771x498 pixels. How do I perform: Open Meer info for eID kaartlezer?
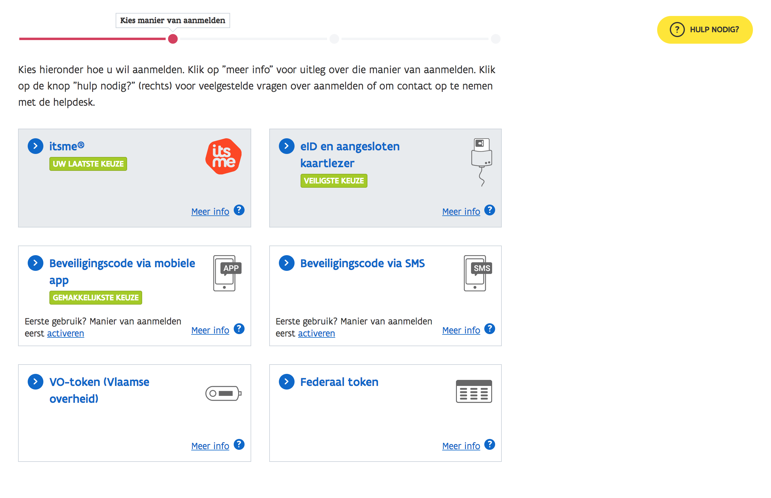tap(461, 211)
